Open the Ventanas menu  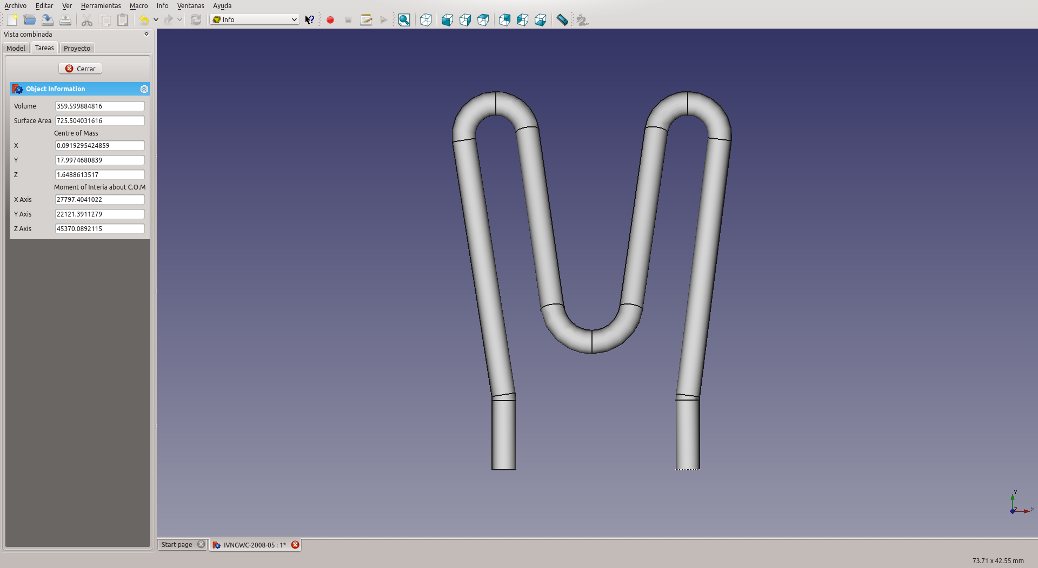[191, 5]
